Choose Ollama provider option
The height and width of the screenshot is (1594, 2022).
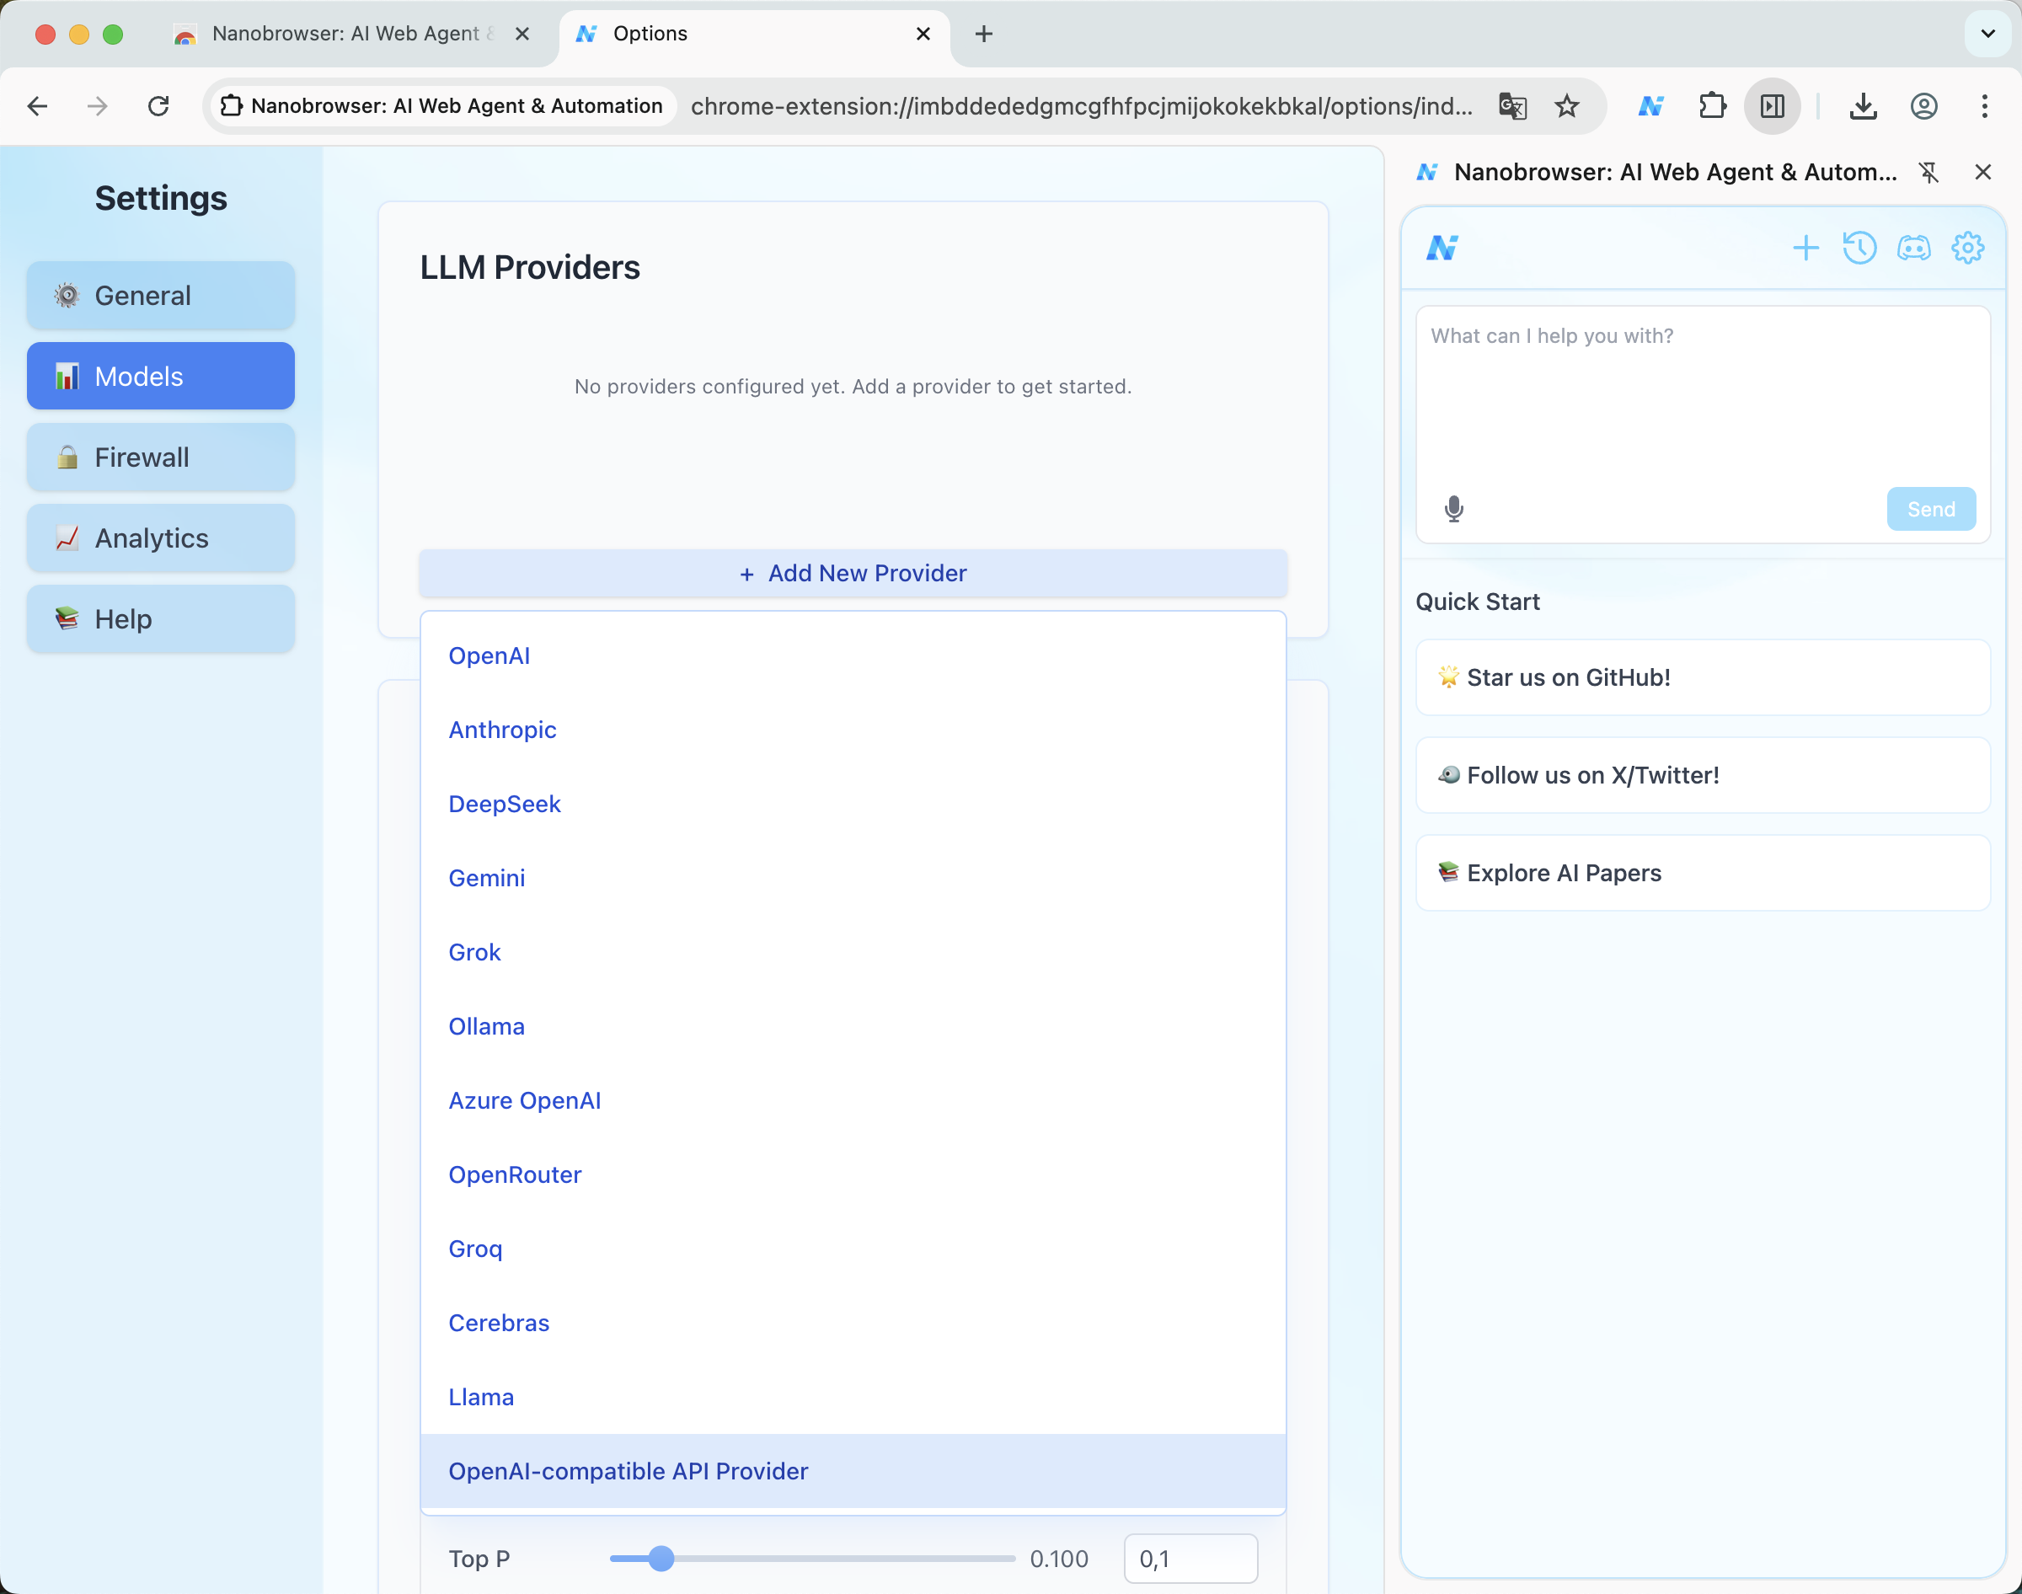(853, 1027)
